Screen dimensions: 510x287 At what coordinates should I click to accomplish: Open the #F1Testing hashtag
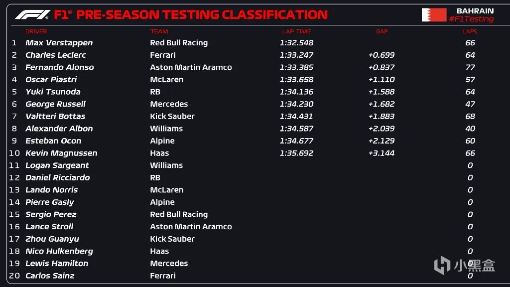[x=471, y=19]
